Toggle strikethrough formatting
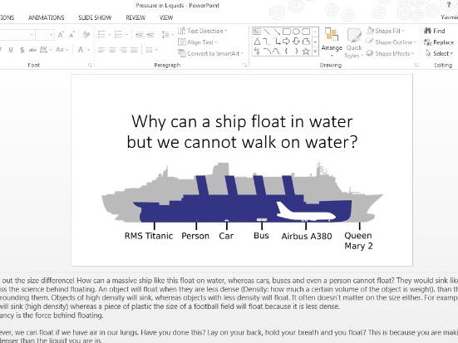 point(32,50)
